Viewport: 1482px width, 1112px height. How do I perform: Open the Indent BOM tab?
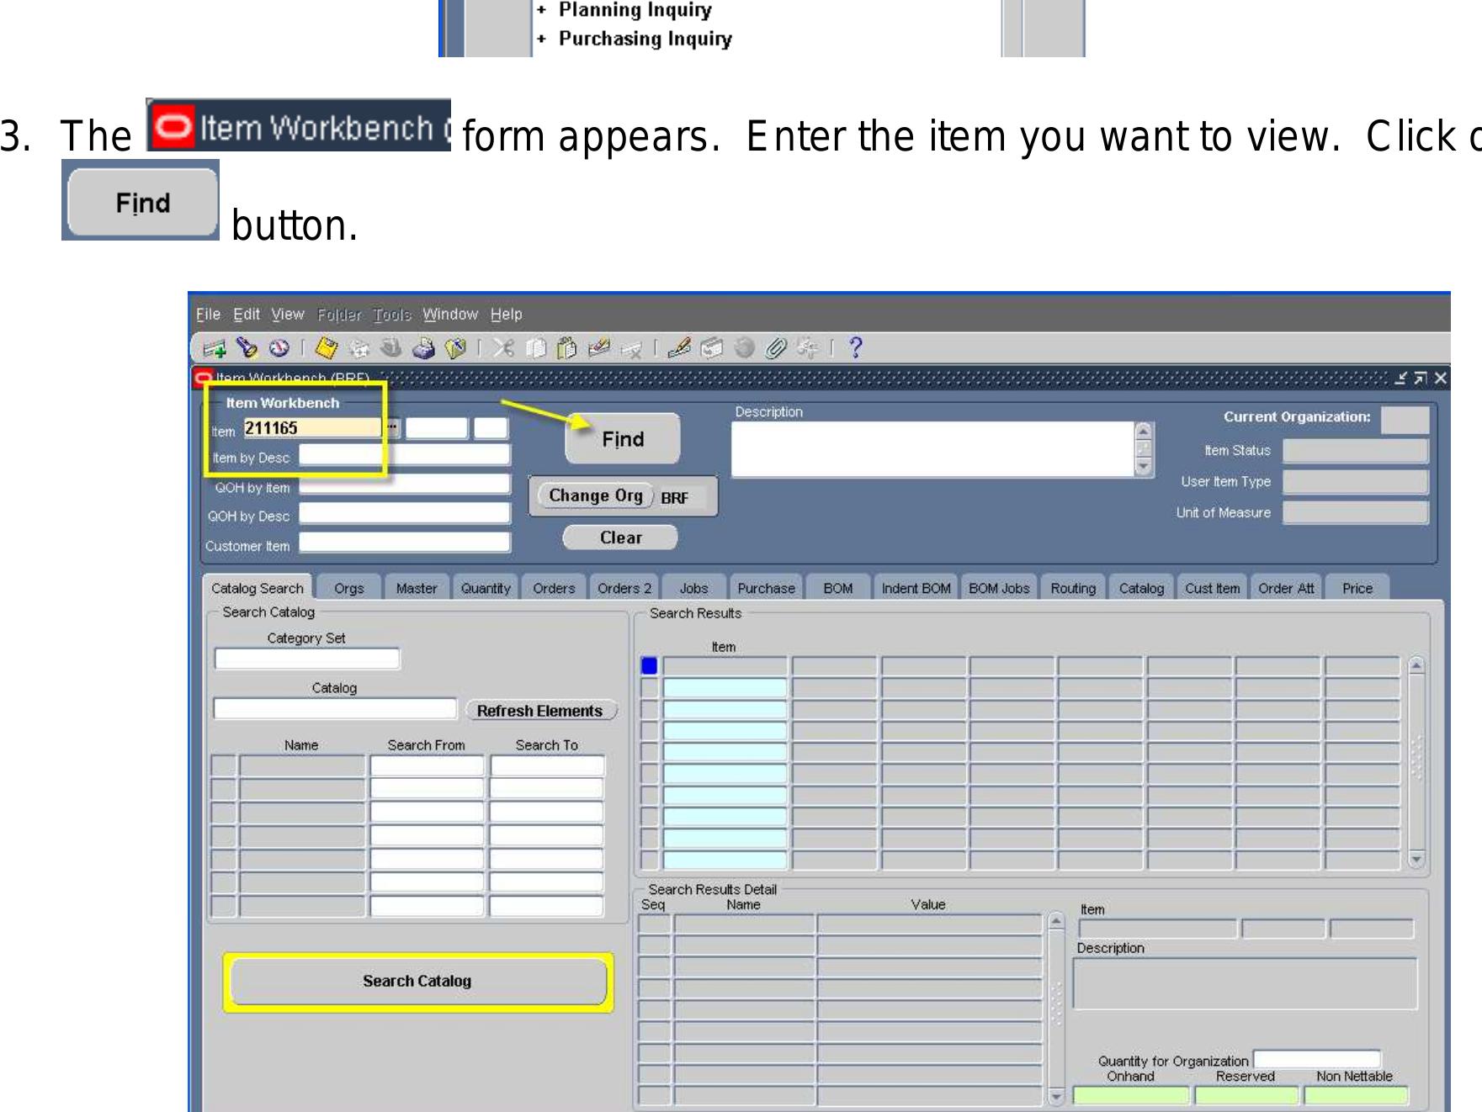click(x=916, y=588)
